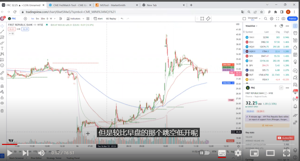Open the indicator templates grid icon
The height and width of the screenshot is (161, 300).
88,18
